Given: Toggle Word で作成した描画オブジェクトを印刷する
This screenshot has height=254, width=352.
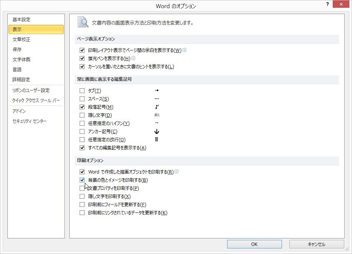Looking at the screenshot, I should (82, 172).
